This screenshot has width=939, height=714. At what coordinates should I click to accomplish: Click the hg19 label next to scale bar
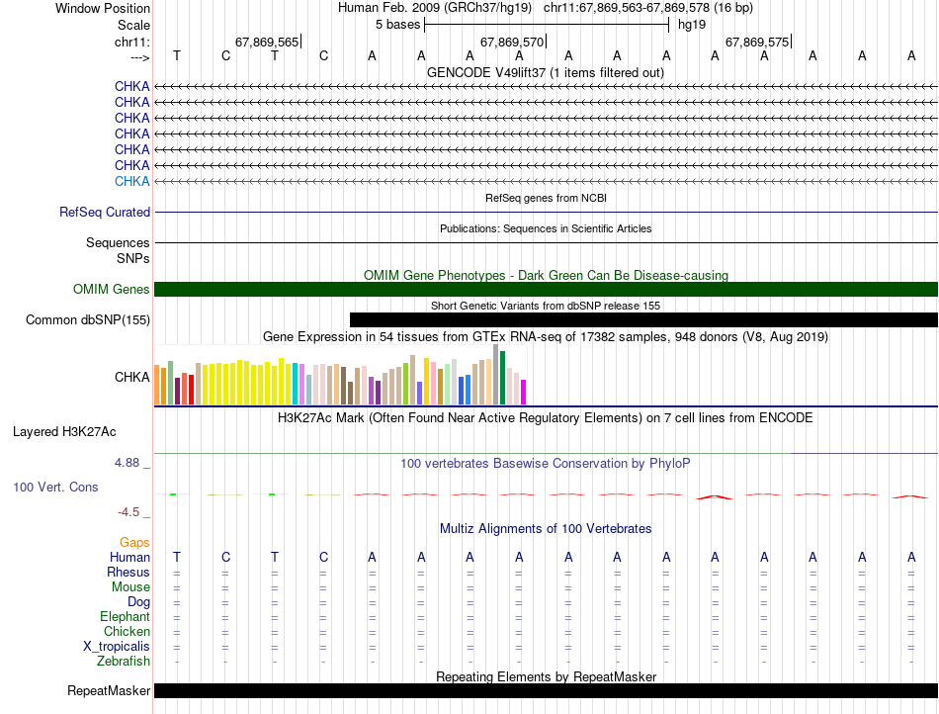[692, 25]
